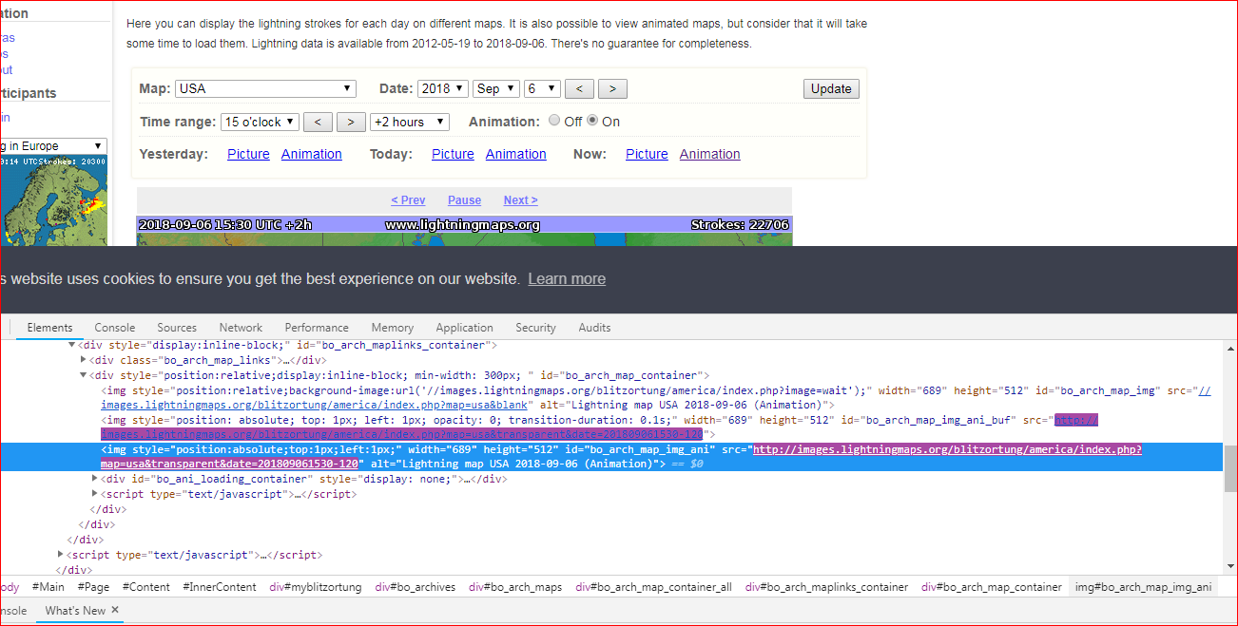
Task: Expand the bo_ani_loading_container div node
Action: tap(94, 479)
